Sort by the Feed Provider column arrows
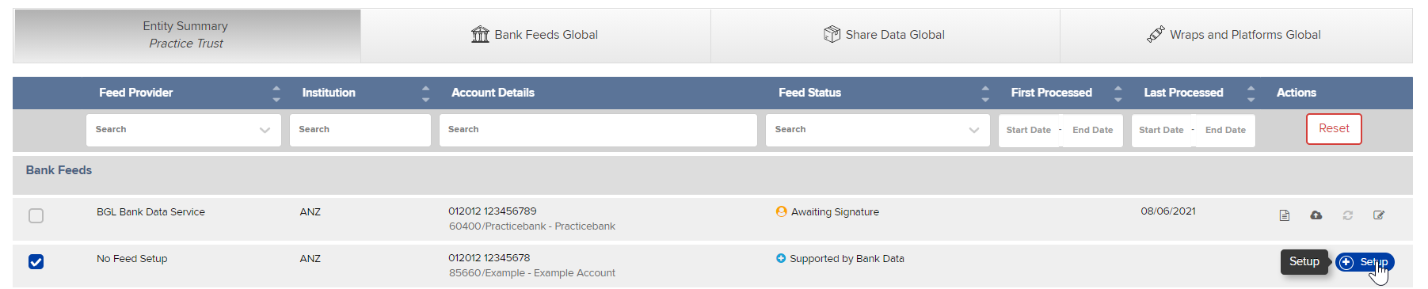 tap(276, 93)
